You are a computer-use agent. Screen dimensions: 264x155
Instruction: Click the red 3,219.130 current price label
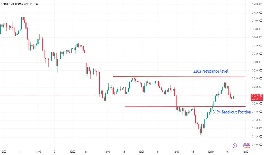coord(257,96)
